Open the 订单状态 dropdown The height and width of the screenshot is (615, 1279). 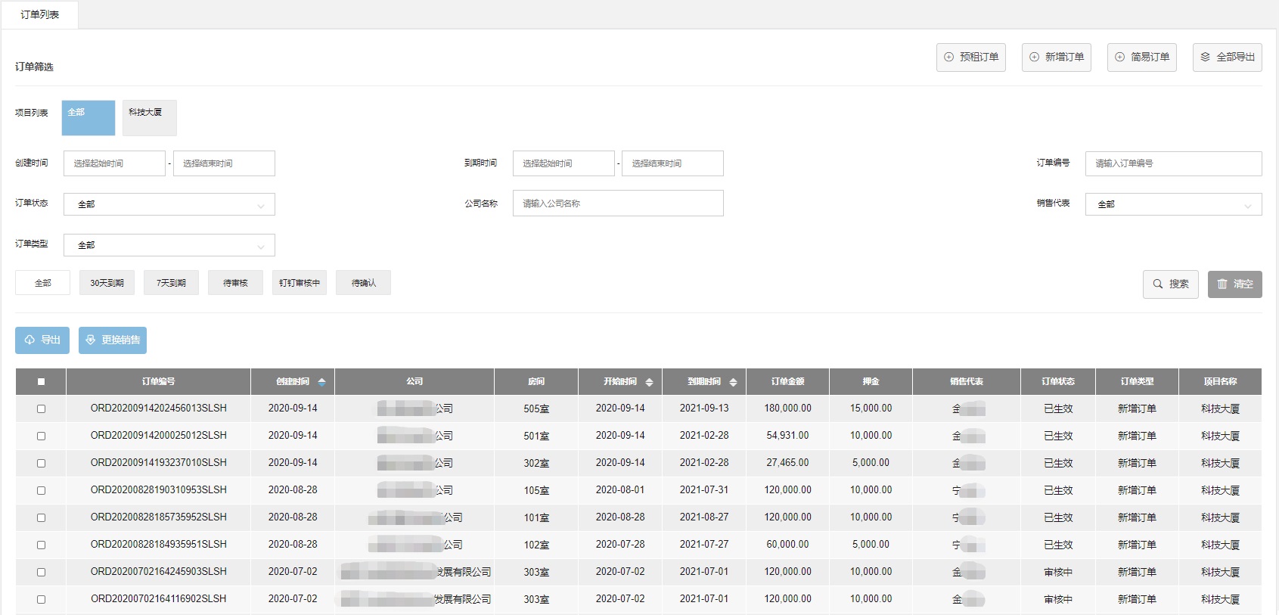(169, 204)
